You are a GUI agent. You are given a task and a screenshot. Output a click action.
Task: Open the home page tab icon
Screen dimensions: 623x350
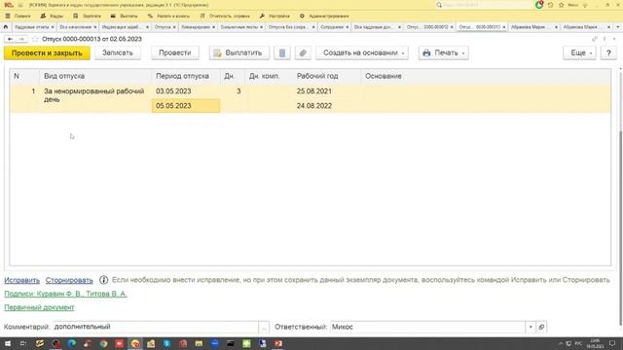(6, 27)
